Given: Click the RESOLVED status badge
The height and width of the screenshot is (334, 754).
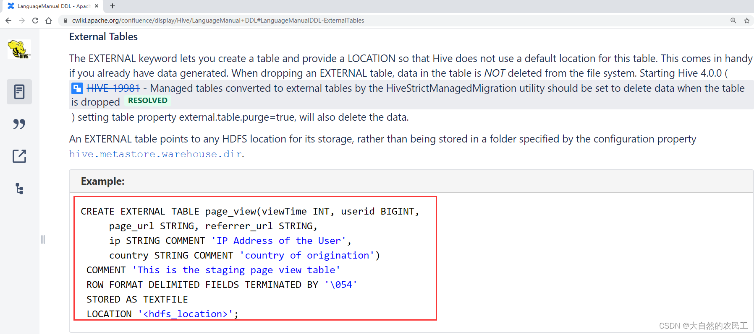Looking at the screenshot, I should 148,101.
